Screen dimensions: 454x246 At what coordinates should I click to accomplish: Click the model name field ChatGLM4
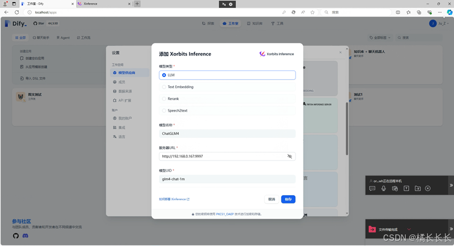click(227, 133)
